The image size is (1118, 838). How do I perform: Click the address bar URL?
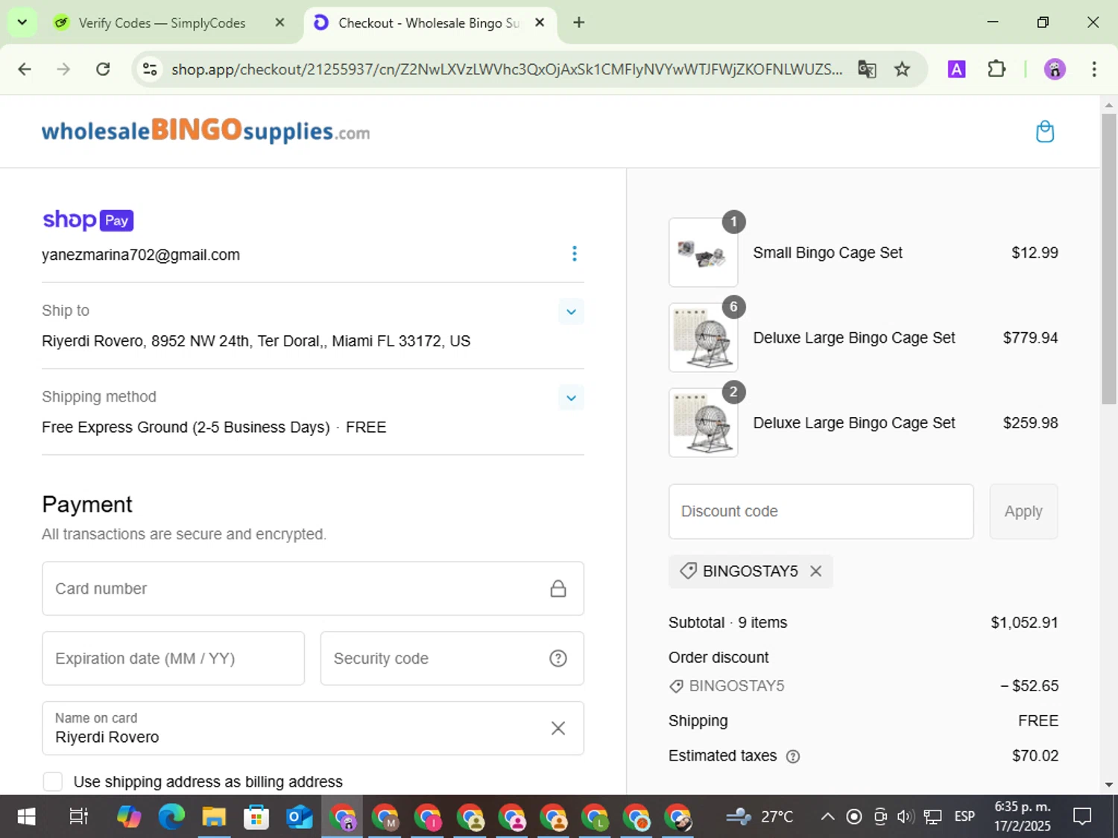[x=507, y=69]
